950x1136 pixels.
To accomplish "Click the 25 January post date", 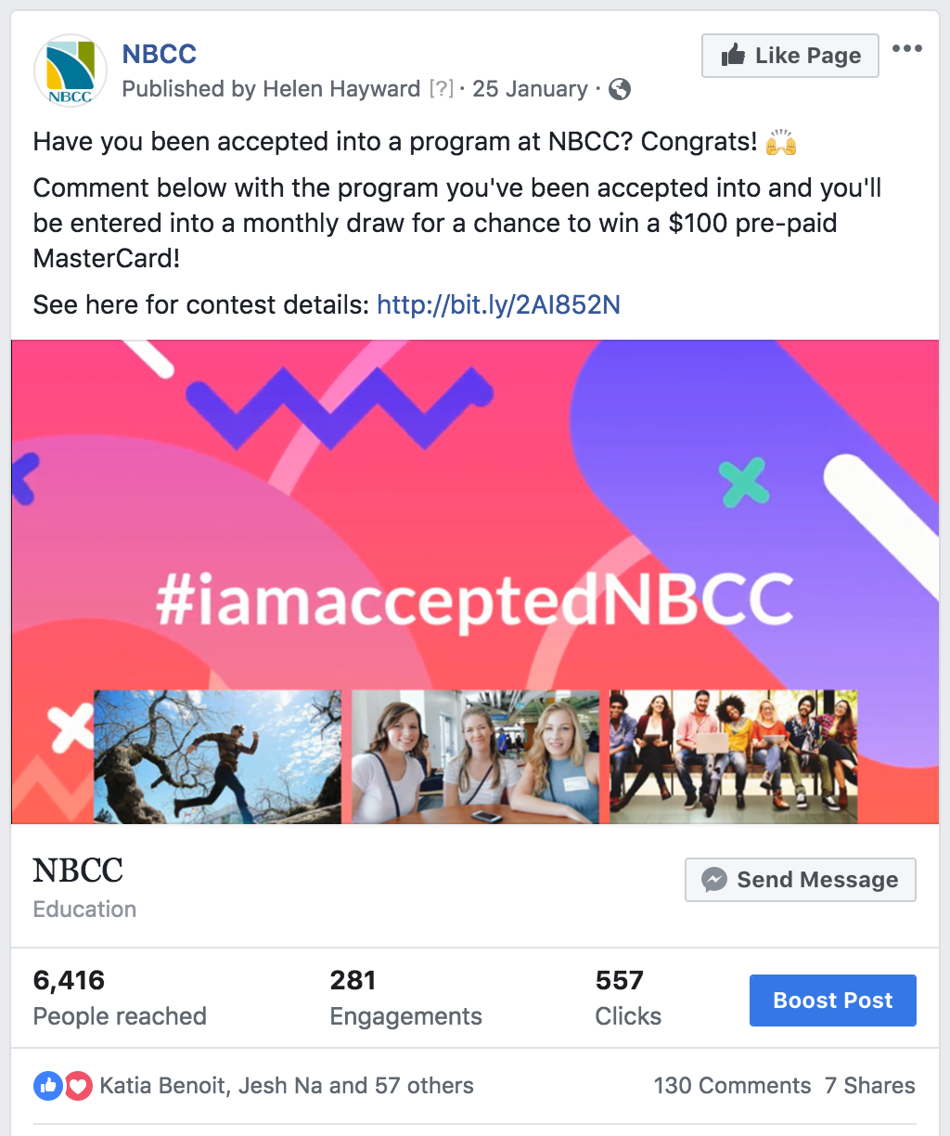I will tap(530, 89).
